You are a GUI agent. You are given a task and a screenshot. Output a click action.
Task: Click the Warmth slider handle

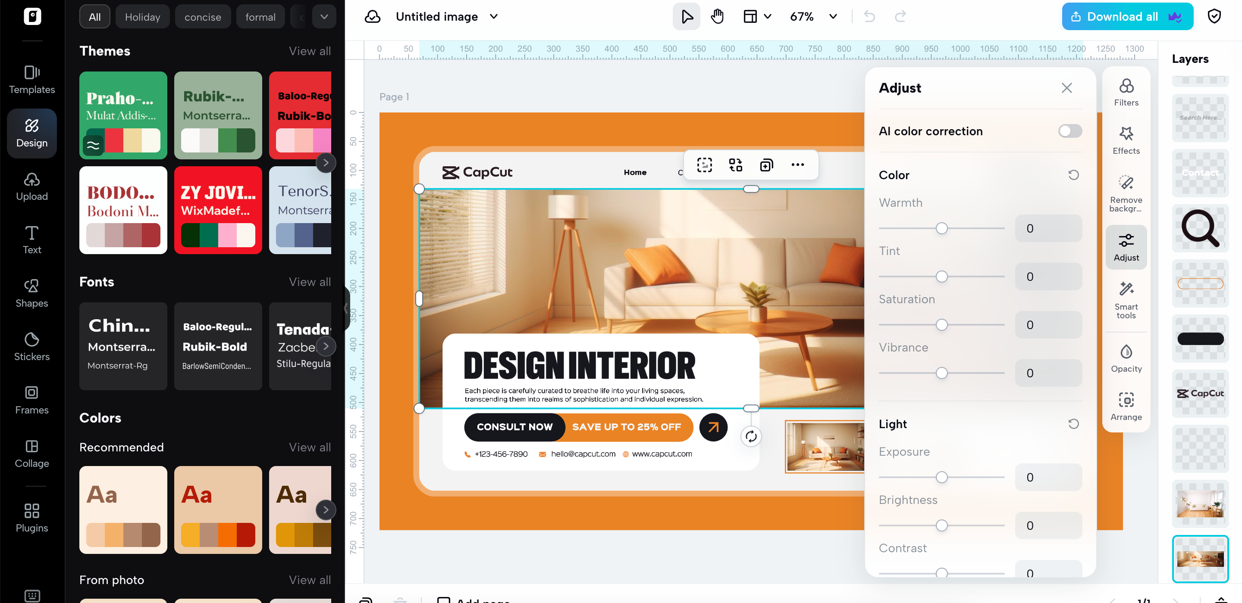point(941,228)
